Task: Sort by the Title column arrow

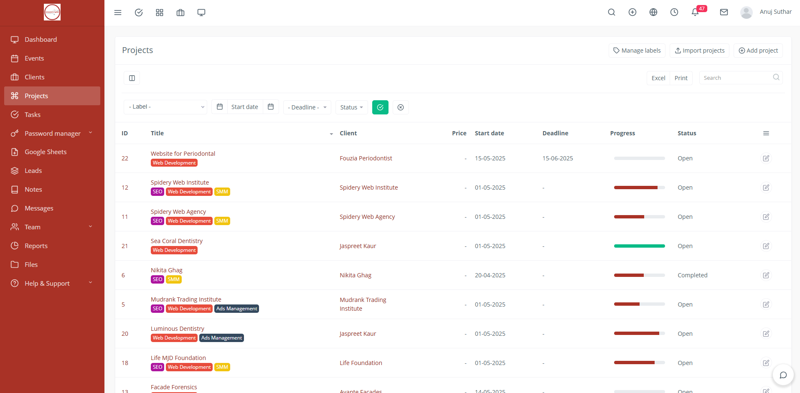Action: pyautogui.click(x=331, y=134)
